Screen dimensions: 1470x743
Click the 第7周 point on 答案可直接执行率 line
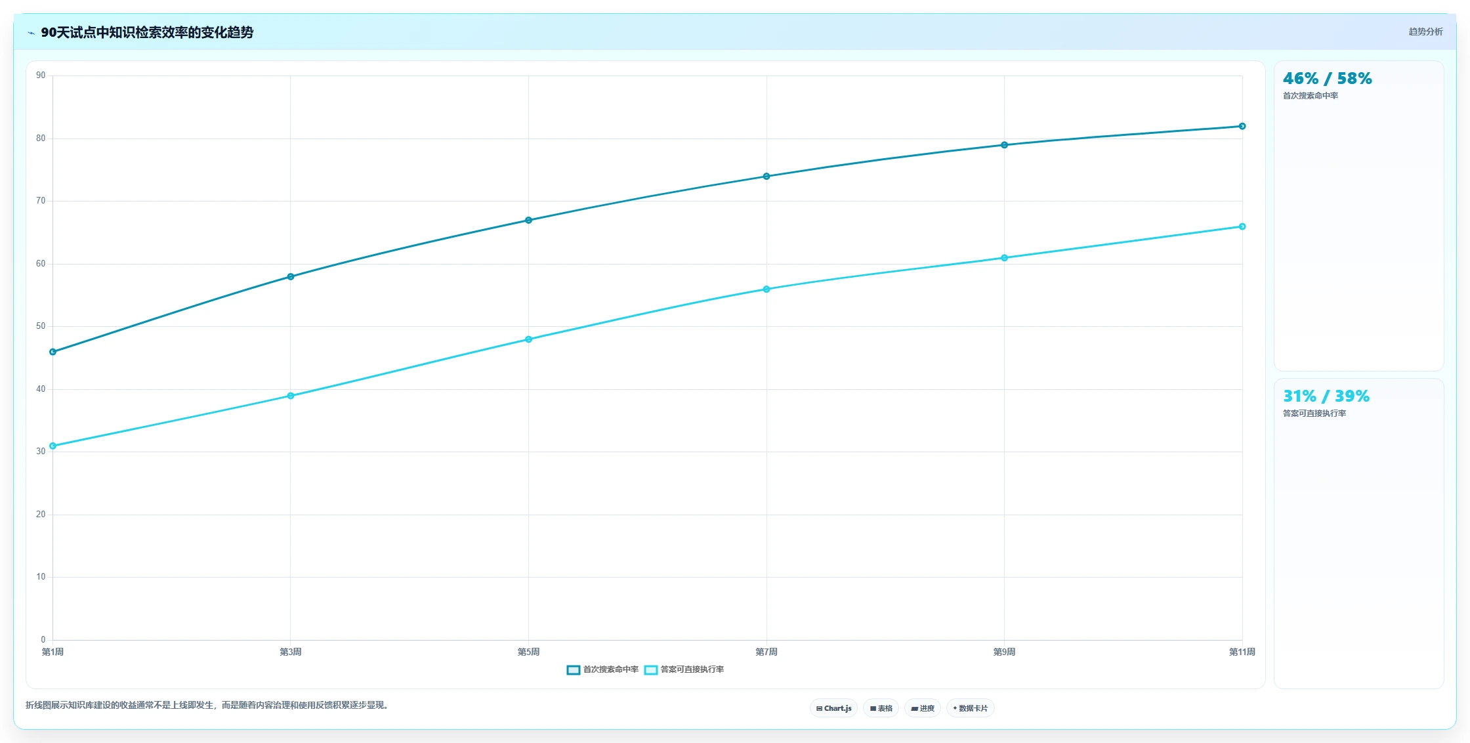(766, 289)
